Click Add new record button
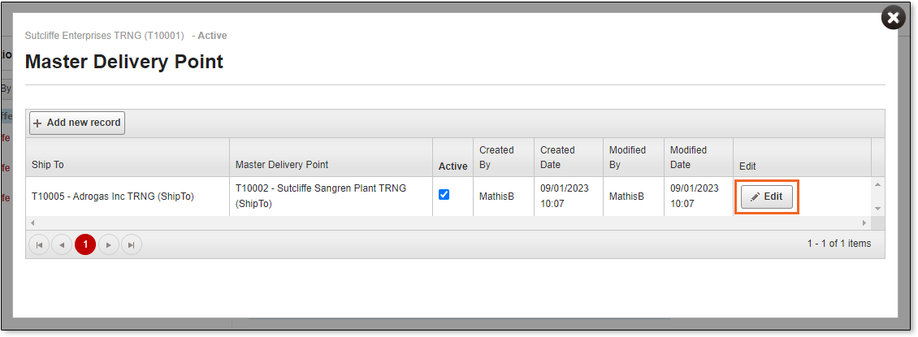918x337 pixels. pos(77,123)
